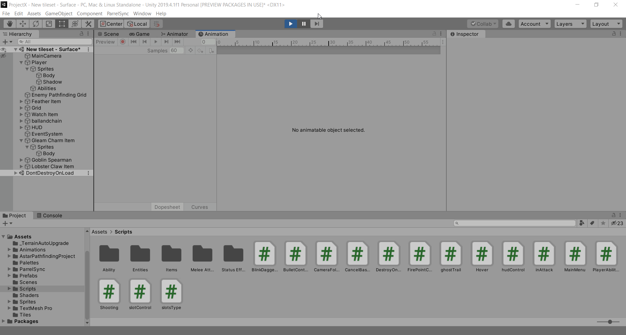This screenshot has width=626, height=335.
Task: Select the Rect tool
Action: click(x=62, y=24)
